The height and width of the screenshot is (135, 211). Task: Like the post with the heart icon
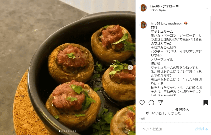tap(142, 103)
